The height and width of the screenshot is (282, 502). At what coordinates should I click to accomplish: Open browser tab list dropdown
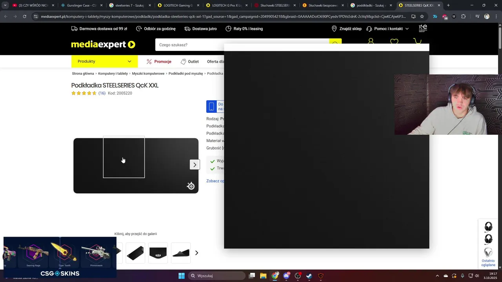(x=5, y=5)
